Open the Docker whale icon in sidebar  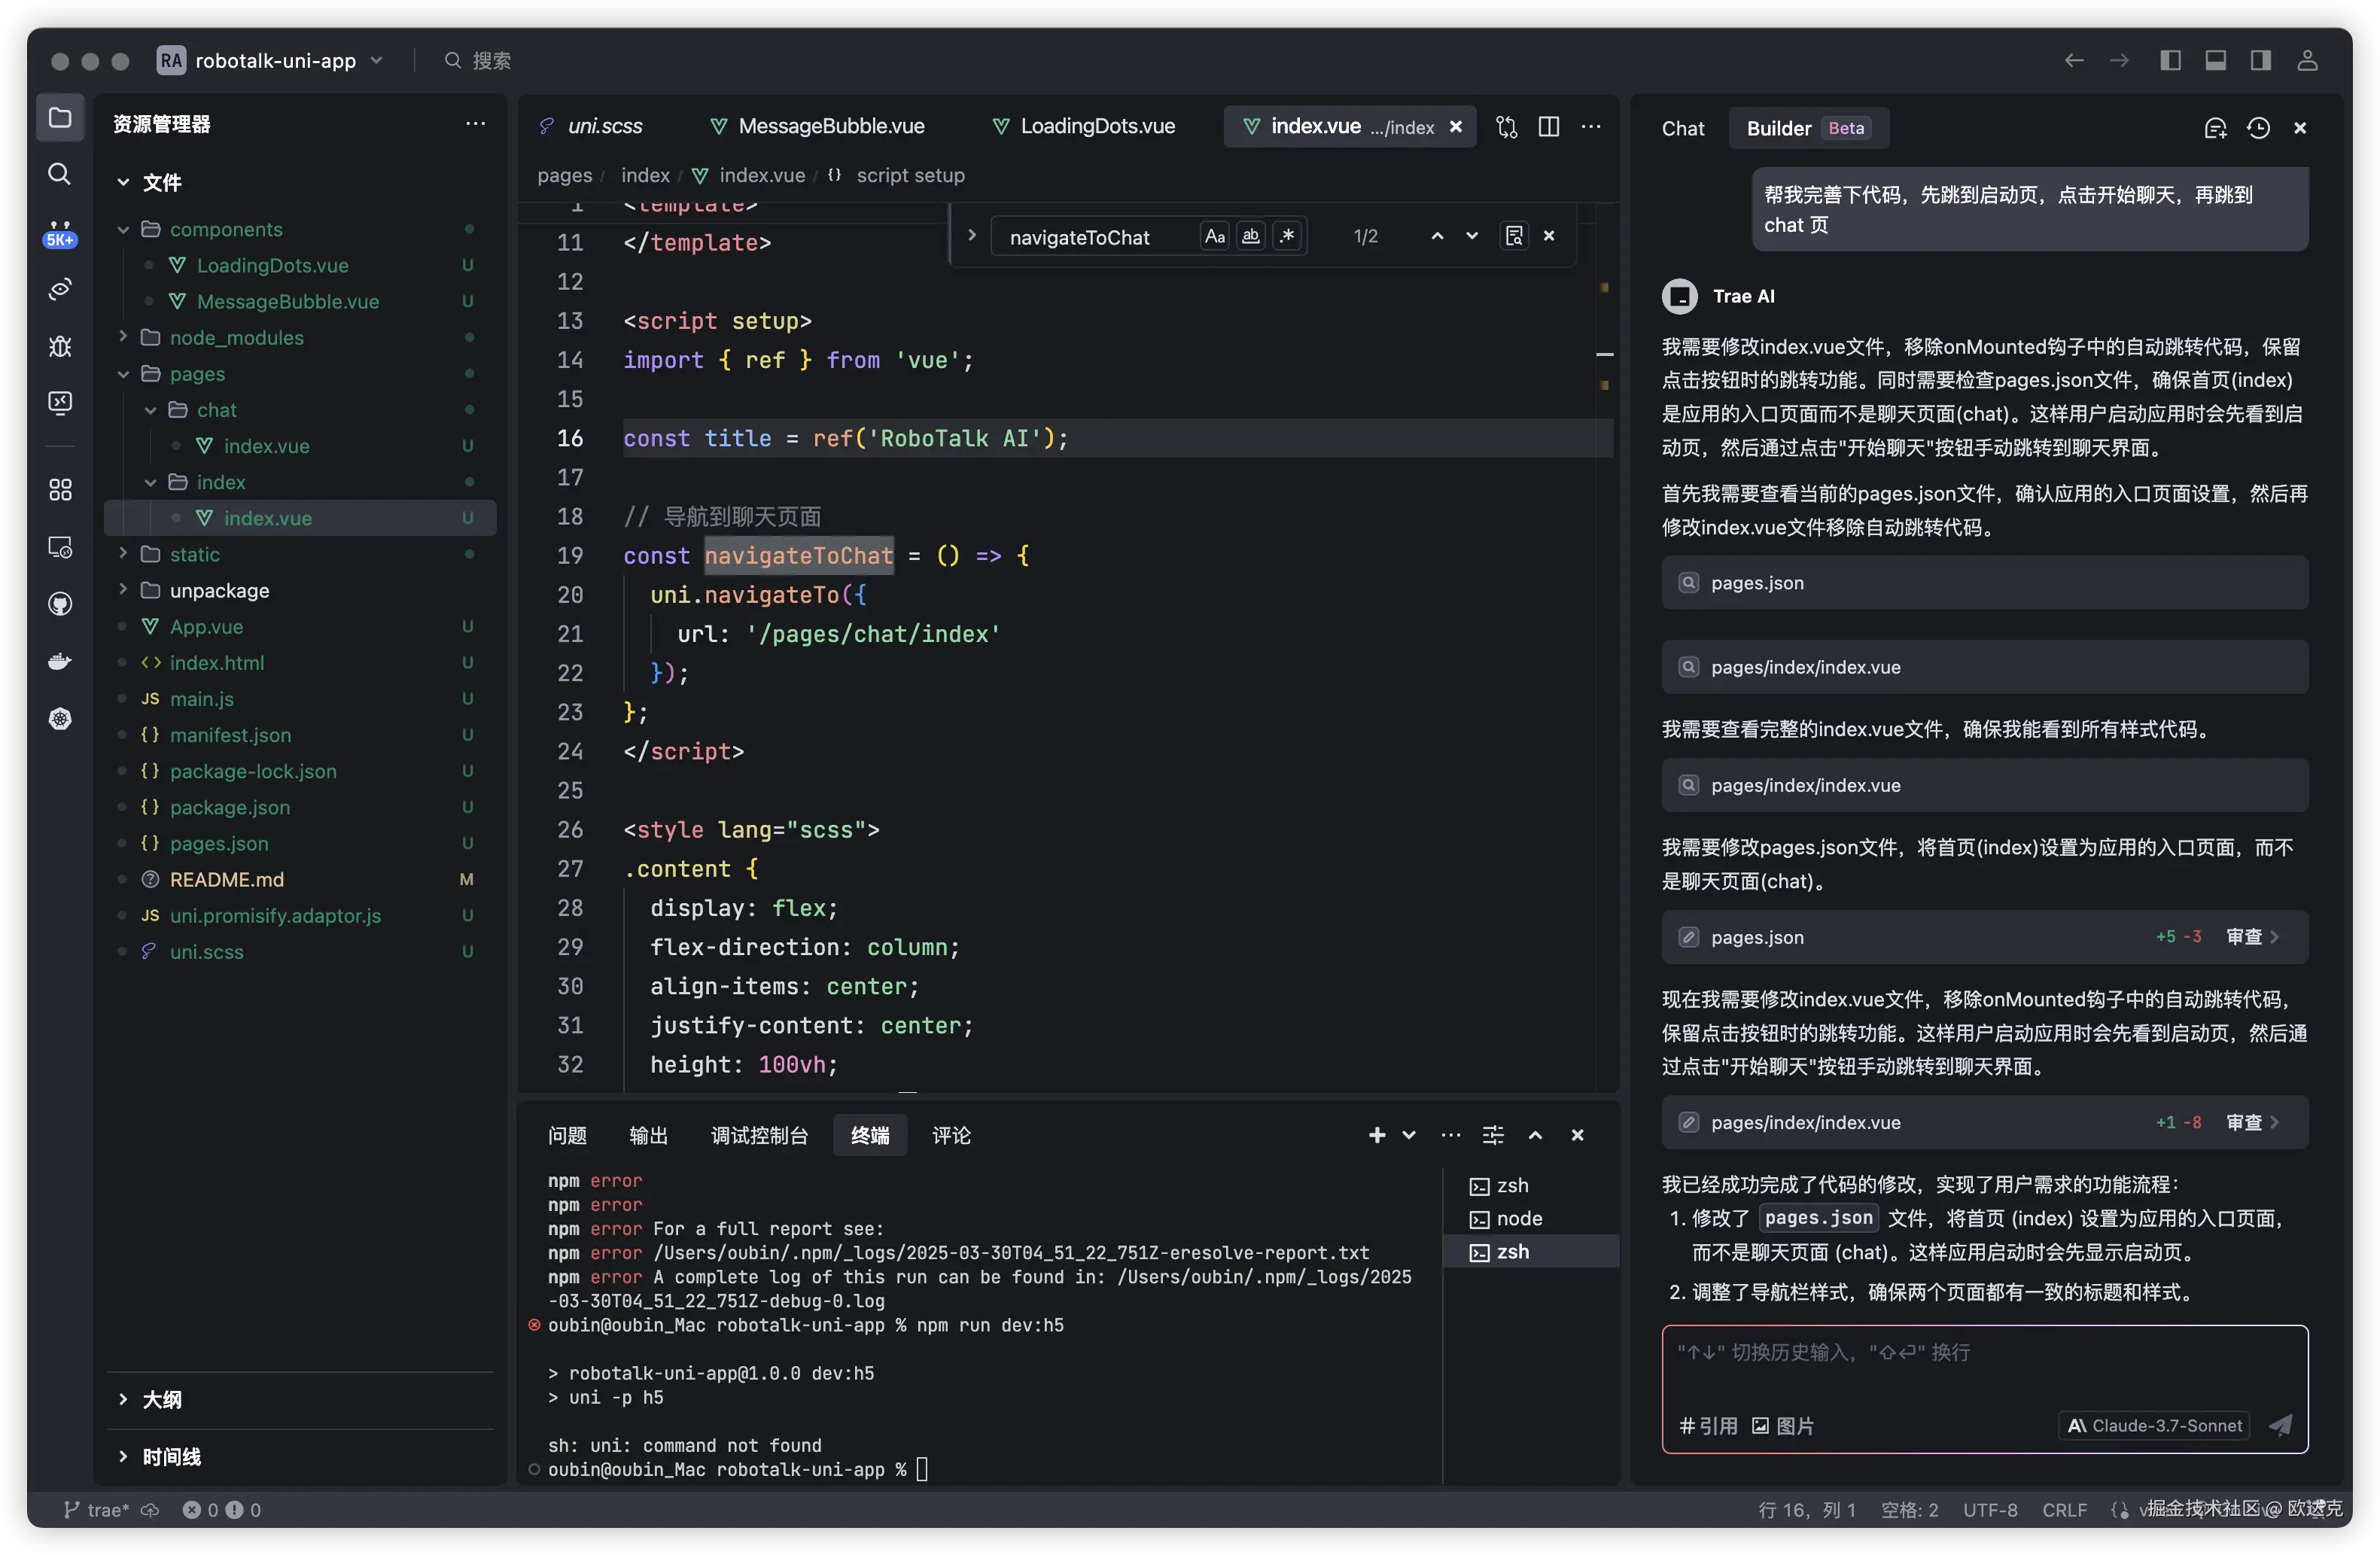click(x=60, y=661)
